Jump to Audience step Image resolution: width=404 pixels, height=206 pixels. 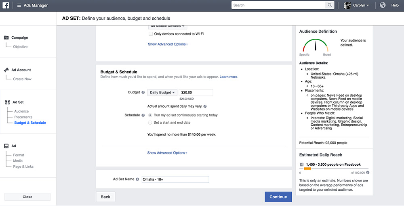21,111
